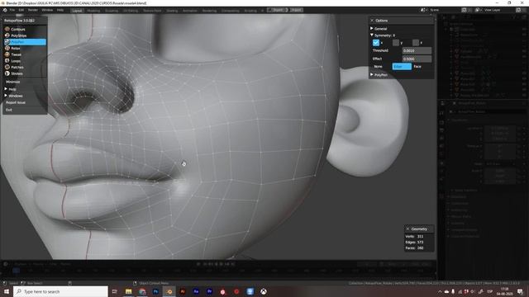The width and height of the screenshot is (529, 297).
Task: Expand the Help section in RetopoFlow panel
Action: click(x=10, y=89)
